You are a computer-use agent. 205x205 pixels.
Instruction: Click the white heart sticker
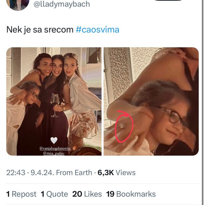pyautogui.click(x=54, y=141)
